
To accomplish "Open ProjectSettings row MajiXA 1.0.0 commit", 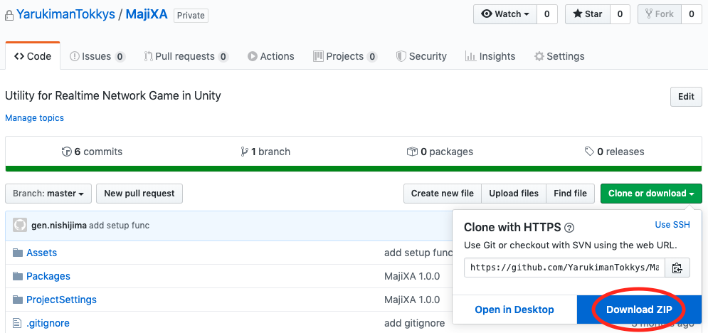I will (x=412, y=300).
